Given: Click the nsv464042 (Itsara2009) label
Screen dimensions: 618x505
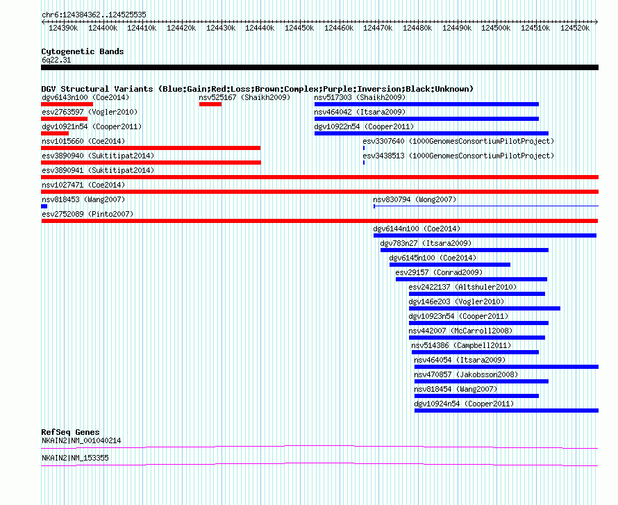Looking at the screenshot, I should (x=360, y=112).
